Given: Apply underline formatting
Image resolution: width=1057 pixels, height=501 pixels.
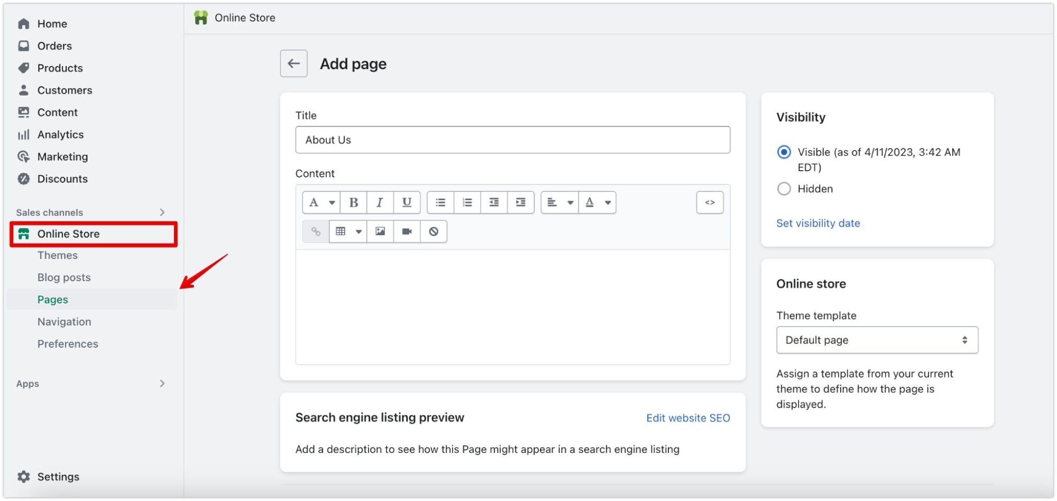Looking at the screenshot, I should click(x=406, y=202).
